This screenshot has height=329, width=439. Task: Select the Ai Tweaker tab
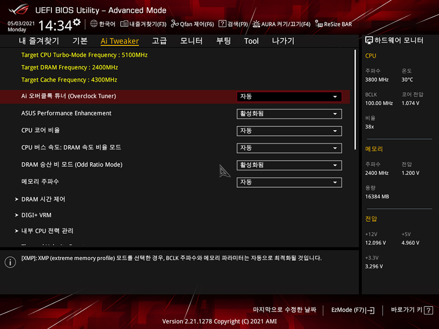120,41
